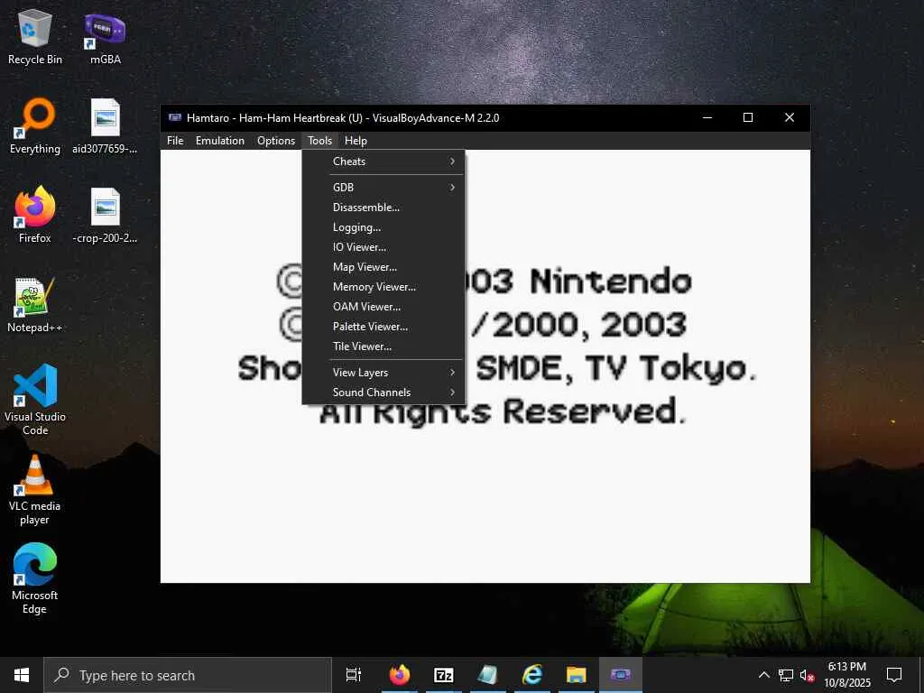Screen dimensions: 924x693
Task: Open the Emulation menu
Action: click(x=220, y=140)
